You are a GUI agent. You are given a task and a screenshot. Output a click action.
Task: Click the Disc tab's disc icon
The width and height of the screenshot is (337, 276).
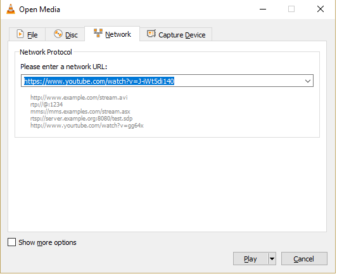click(x=58, y=34)
